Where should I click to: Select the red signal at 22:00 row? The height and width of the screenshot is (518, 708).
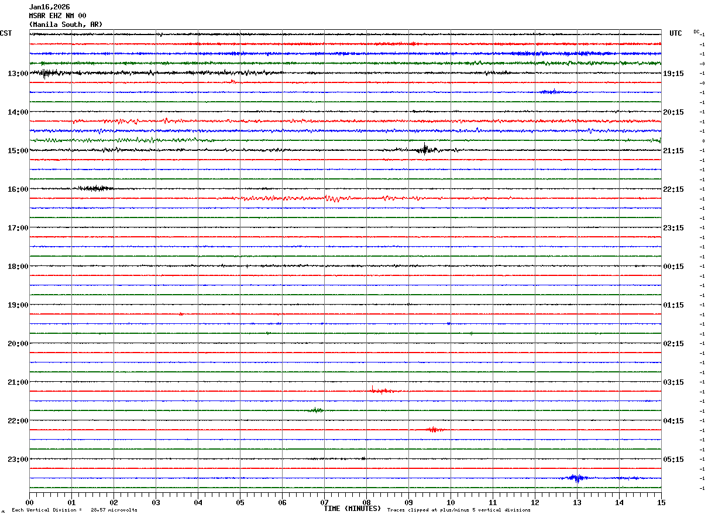click(x=434, y=429)
